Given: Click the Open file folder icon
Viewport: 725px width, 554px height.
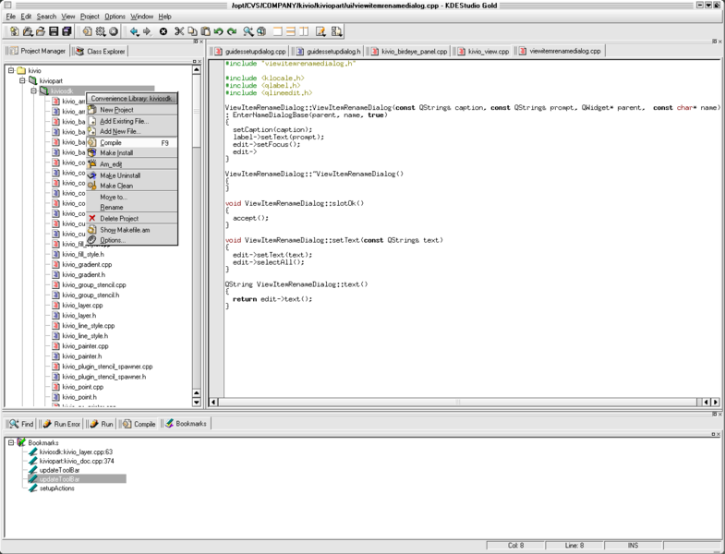Looking at the screenshot, I should (41, 31).
